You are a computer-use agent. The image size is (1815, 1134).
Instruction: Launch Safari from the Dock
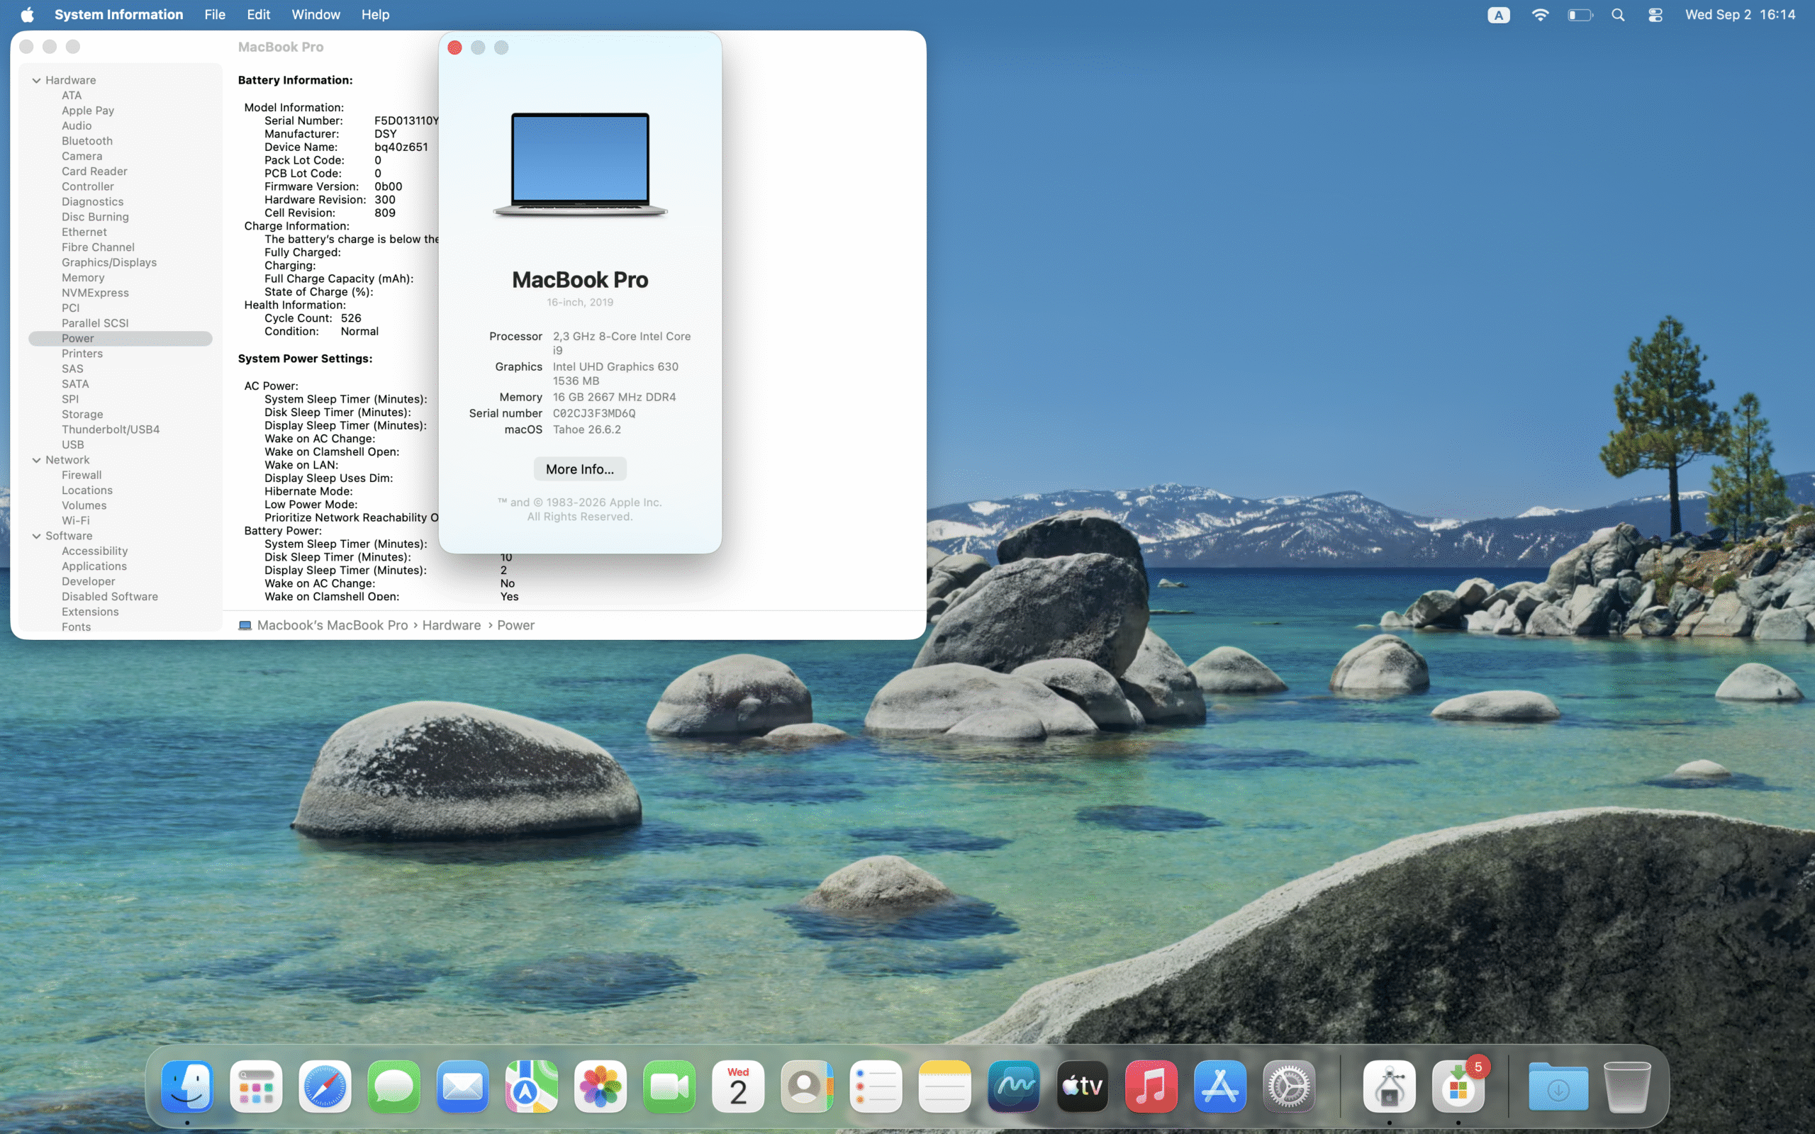325,1085
